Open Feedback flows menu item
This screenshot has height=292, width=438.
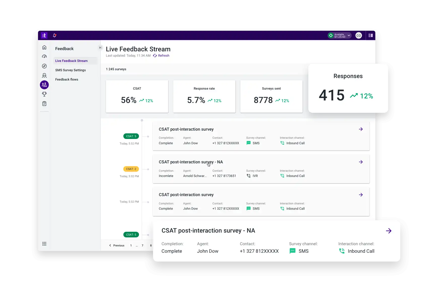(x=67, y=79)
